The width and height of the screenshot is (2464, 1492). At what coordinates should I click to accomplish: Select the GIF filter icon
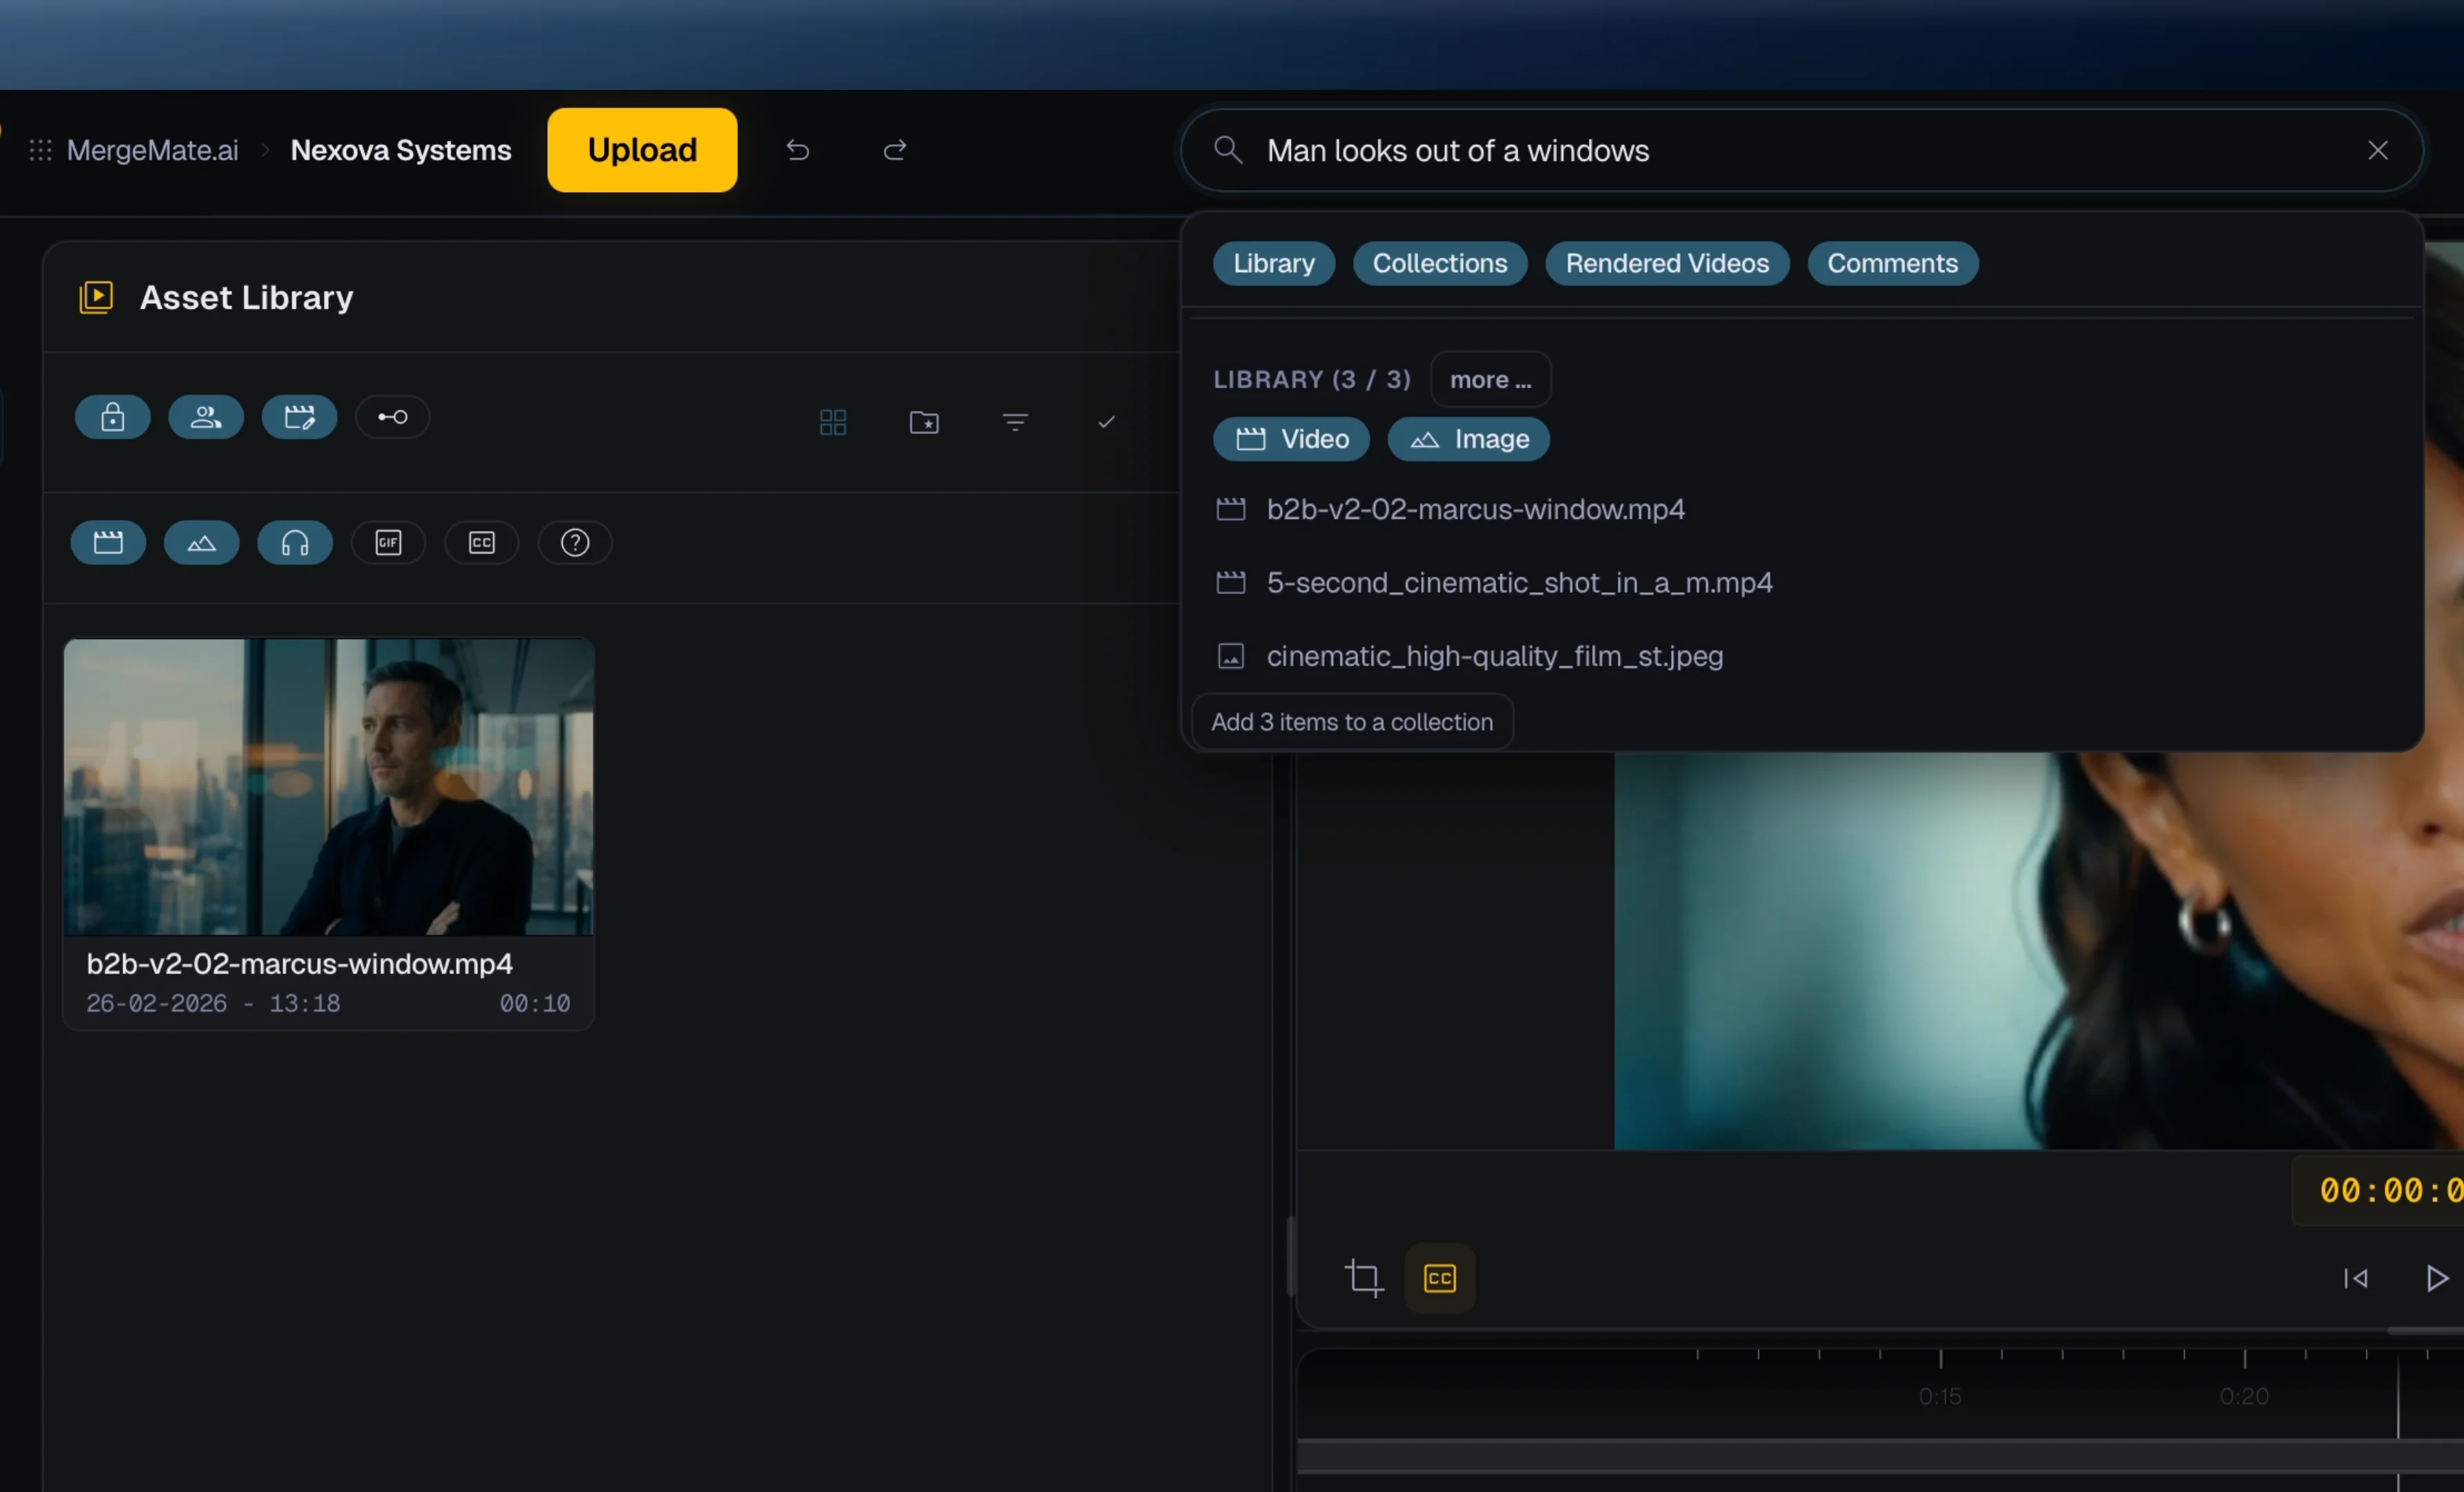[388, 543]
